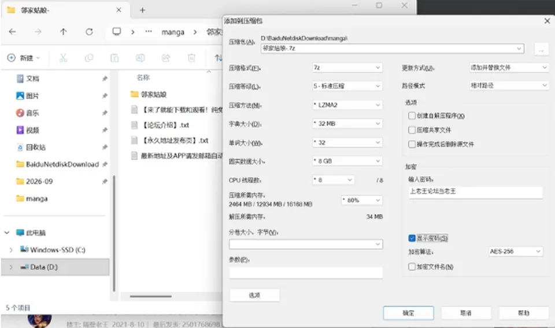
Task: Enable 压缩共享文件 checkbox
Action: point(412,130)
